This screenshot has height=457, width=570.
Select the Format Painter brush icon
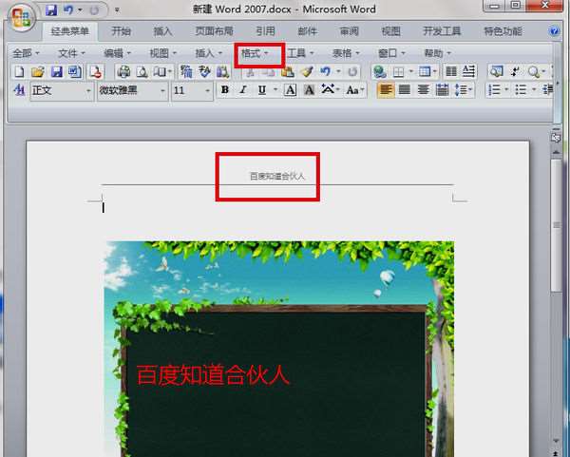307,71
